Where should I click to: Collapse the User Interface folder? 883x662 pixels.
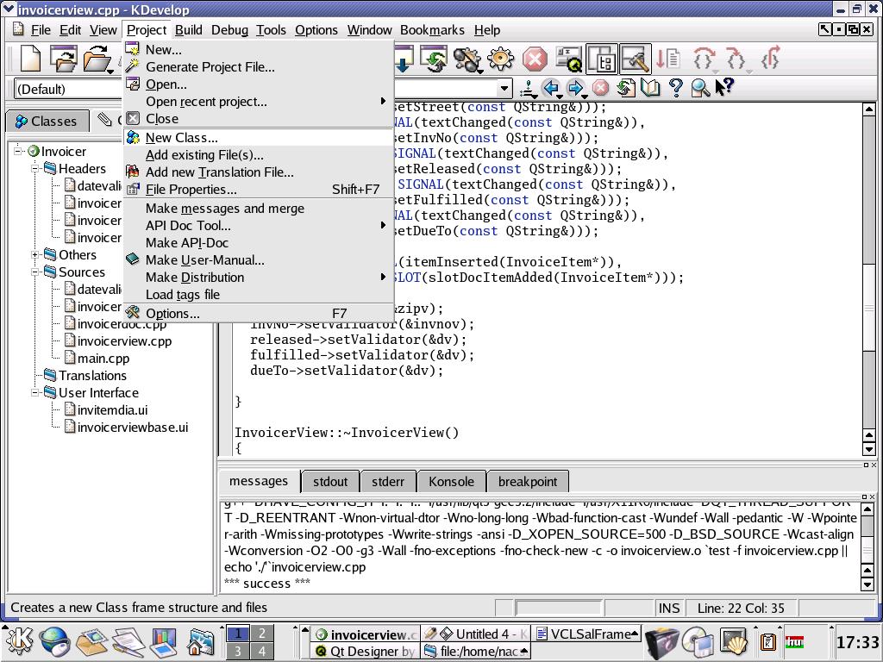pos(34,392)
